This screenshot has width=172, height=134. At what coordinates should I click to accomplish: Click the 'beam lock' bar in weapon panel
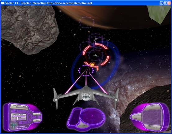(x=18, y=118)
